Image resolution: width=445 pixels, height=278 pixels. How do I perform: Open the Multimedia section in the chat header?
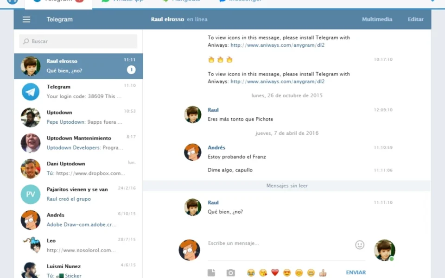point(377,19)
